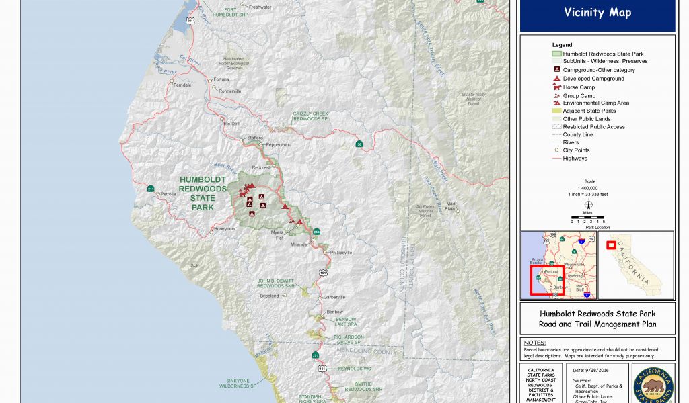The width and height of the screenshot is (689, 403).
Task: Click the Stafford city label
Action: (255, 138)
